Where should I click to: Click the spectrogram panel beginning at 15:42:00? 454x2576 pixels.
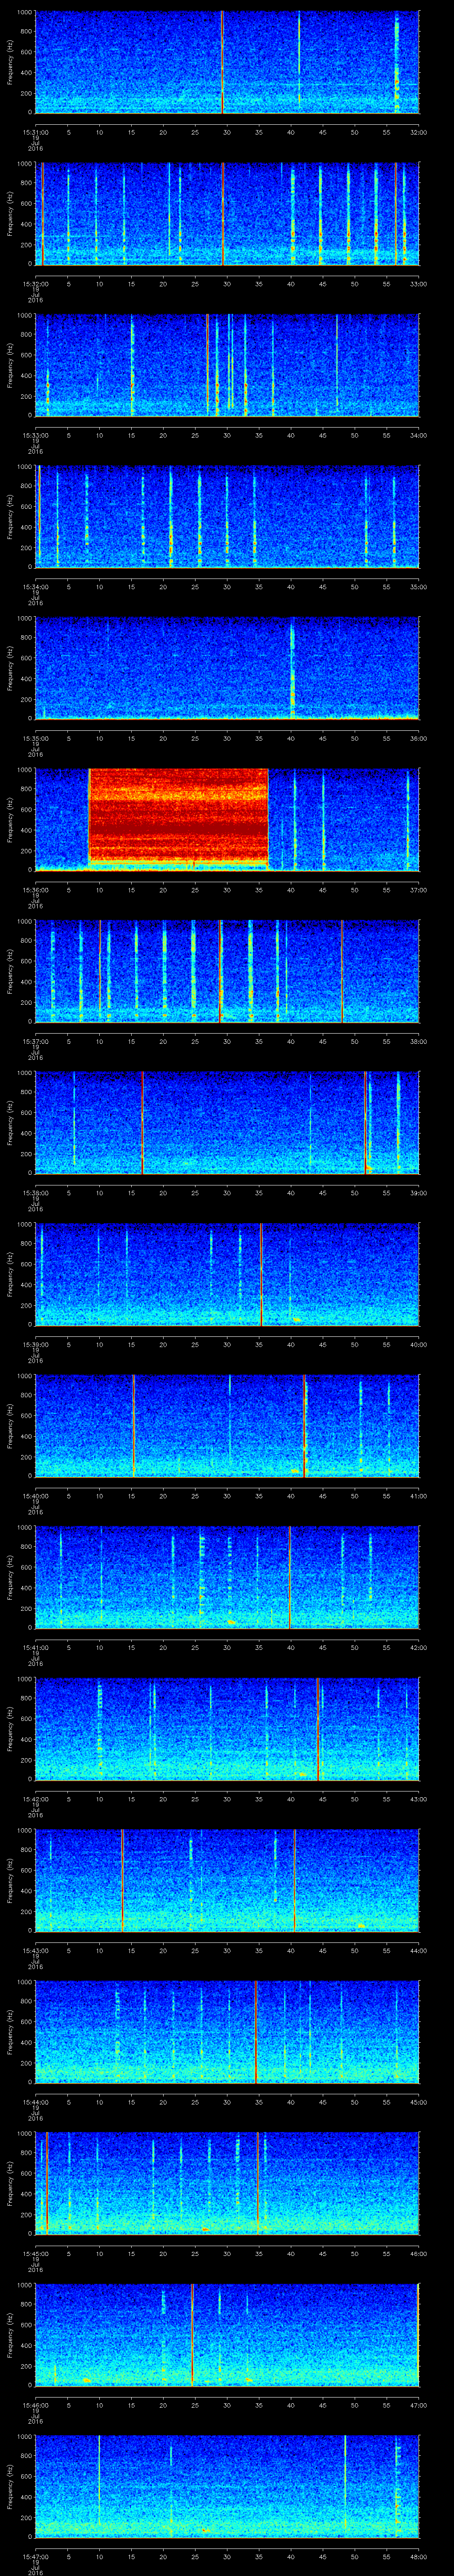tap(227, 1729)
